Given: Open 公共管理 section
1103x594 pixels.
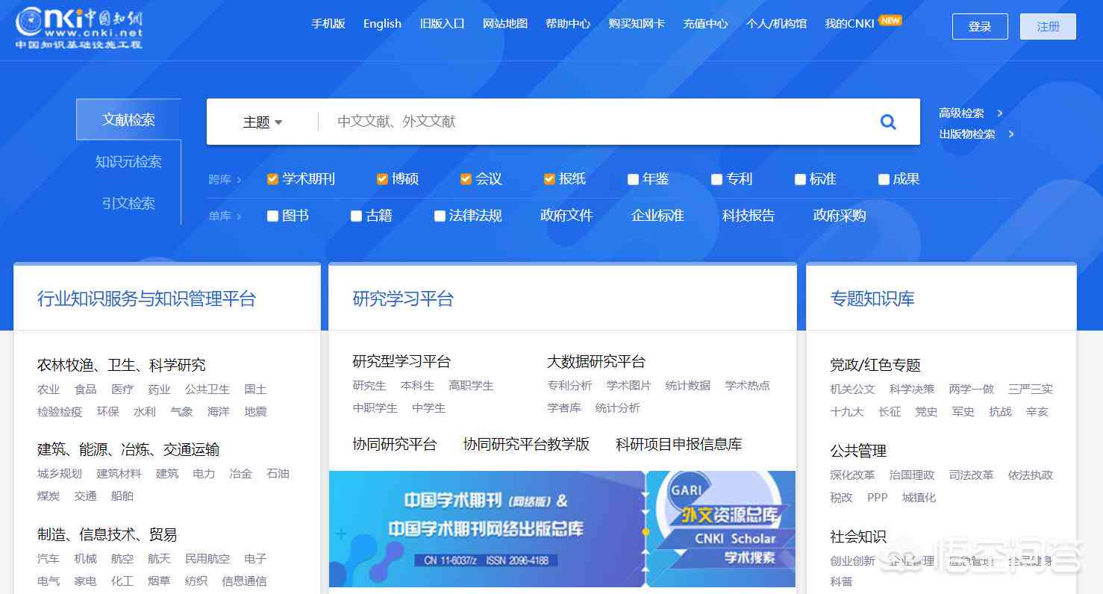Looking at the screenshot, I should coord(858,451).
